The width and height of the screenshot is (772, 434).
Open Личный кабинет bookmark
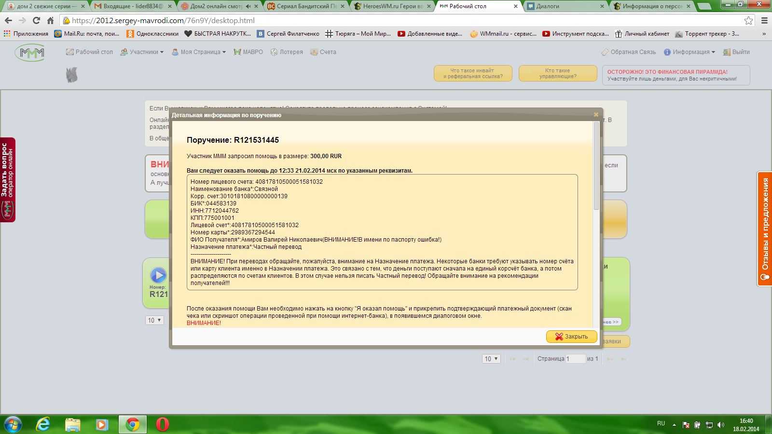coord(642,34)
